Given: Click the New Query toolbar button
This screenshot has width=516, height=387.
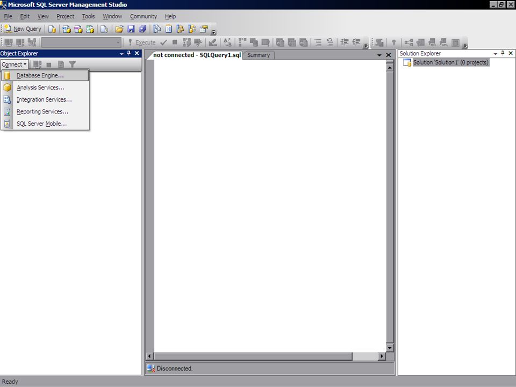Looking at the screenshot, I should tap(23, 29).
